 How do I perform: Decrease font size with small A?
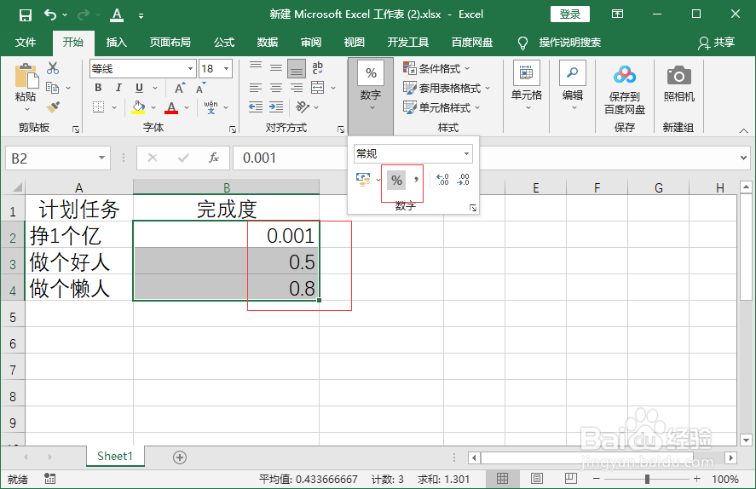[200, 88]
